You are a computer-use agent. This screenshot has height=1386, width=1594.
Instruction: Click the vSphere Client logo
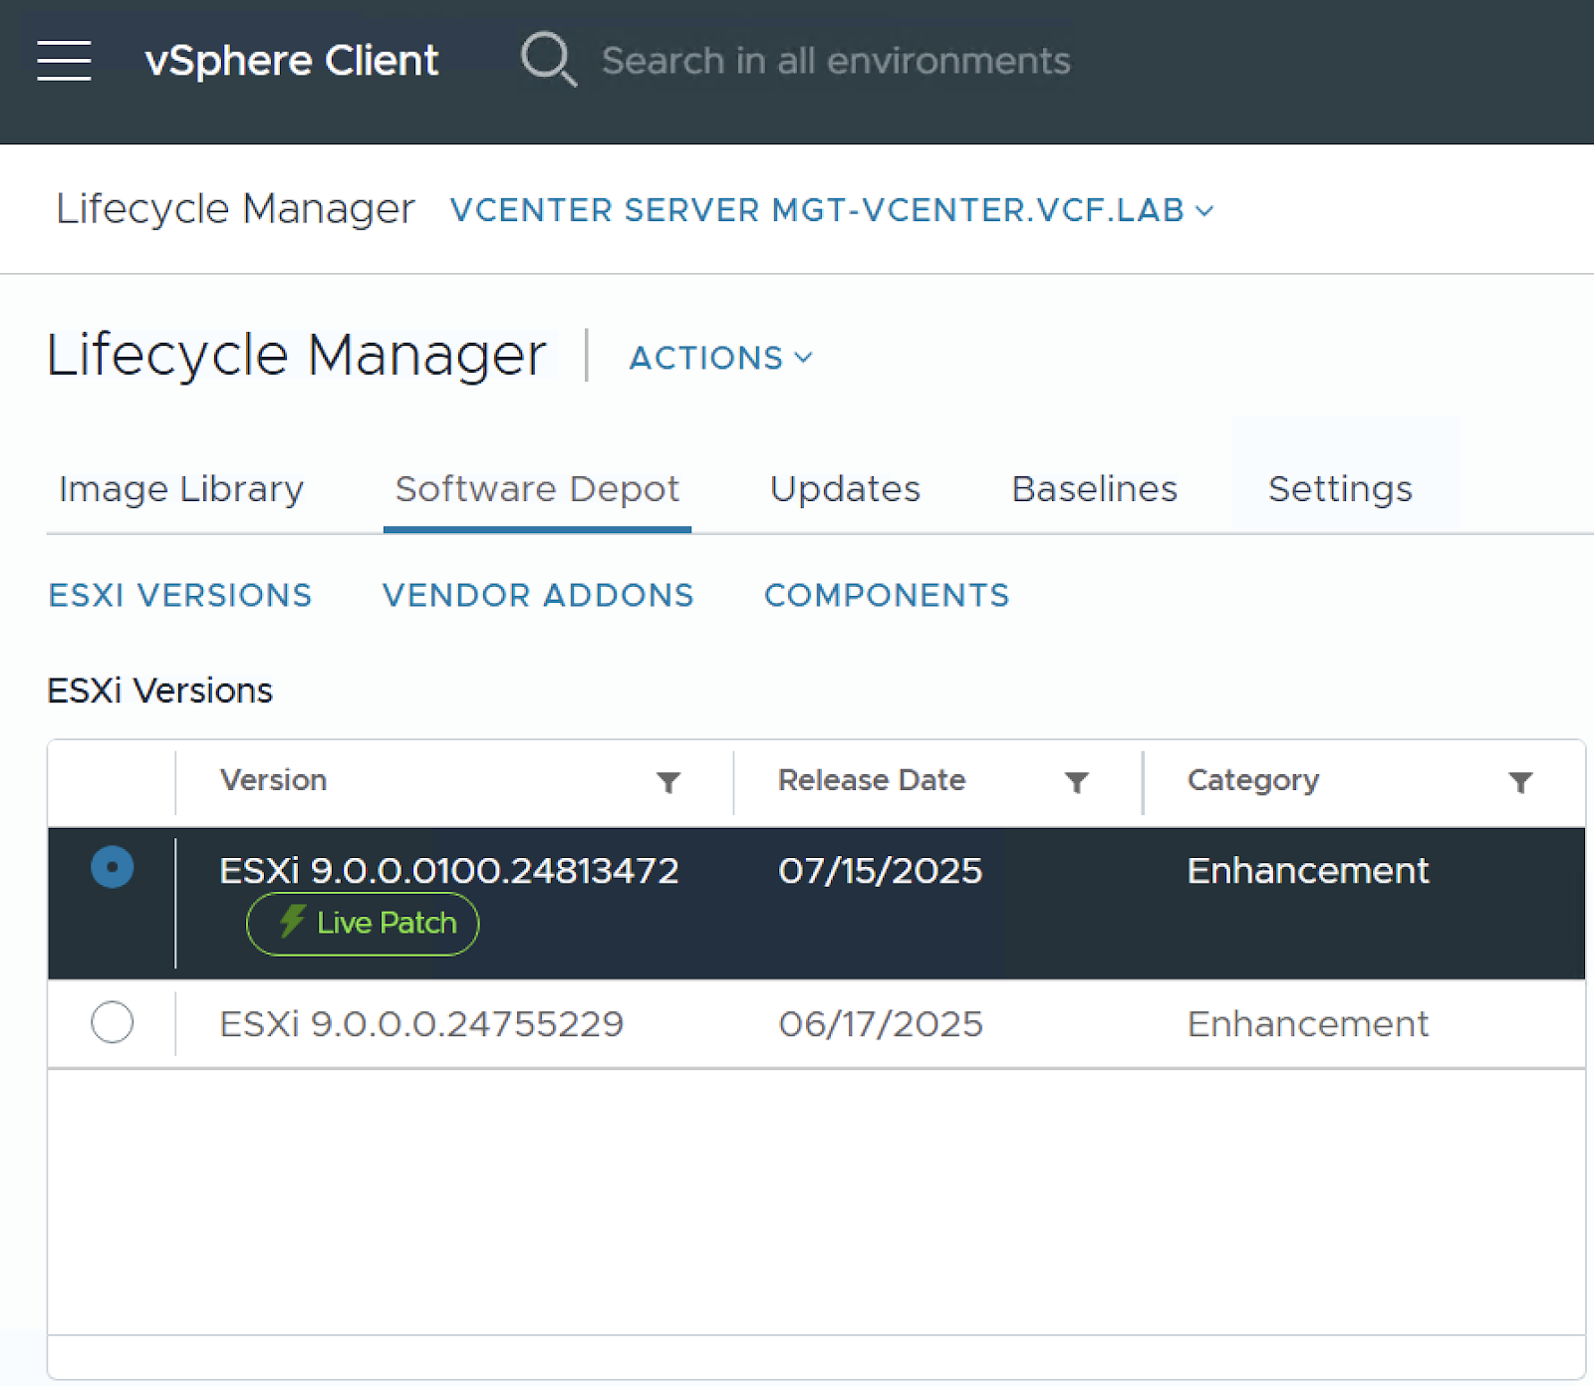click(x=291, y=60)
